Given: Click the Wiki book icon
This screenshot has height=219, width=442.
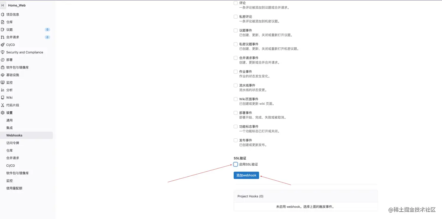Looking at the screenshot, I should pos(3,98).
